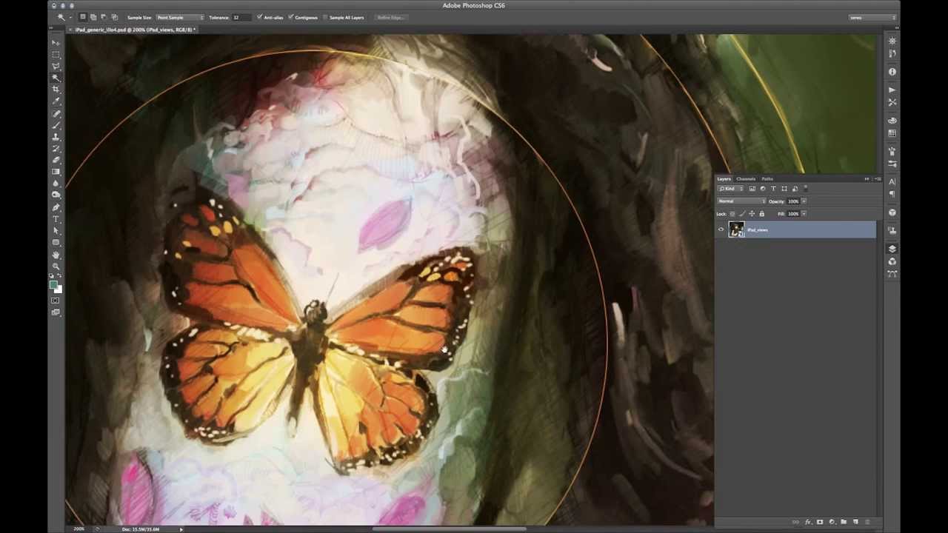
Task: Filter layers by type layers icon
Action: coord(773,189)
